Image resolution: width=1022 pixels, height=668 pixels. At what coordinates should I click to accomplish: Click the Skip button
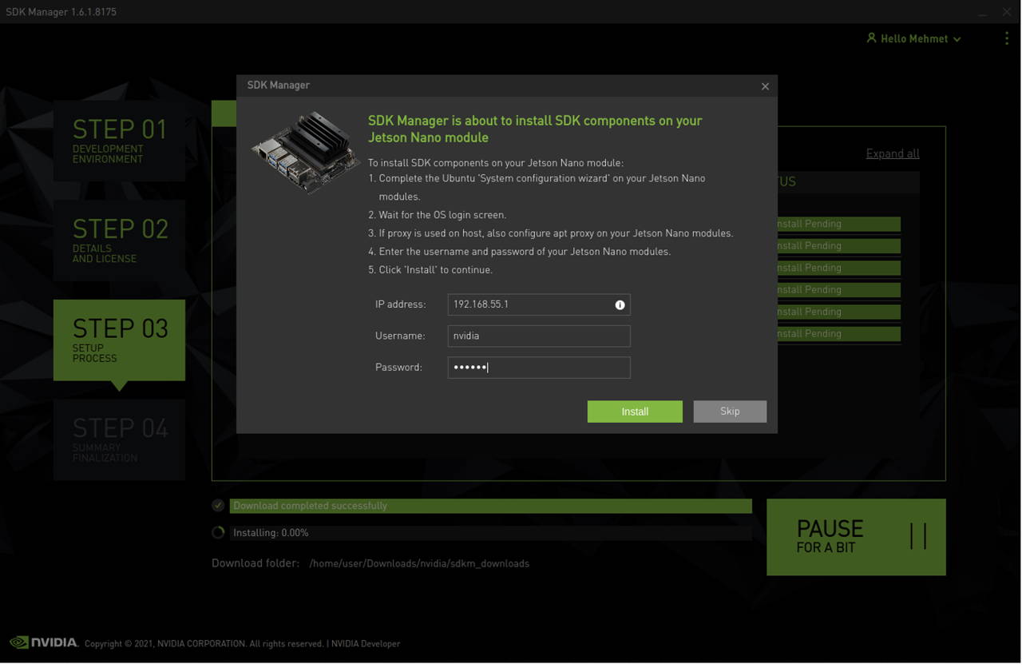tap(730, 412)
